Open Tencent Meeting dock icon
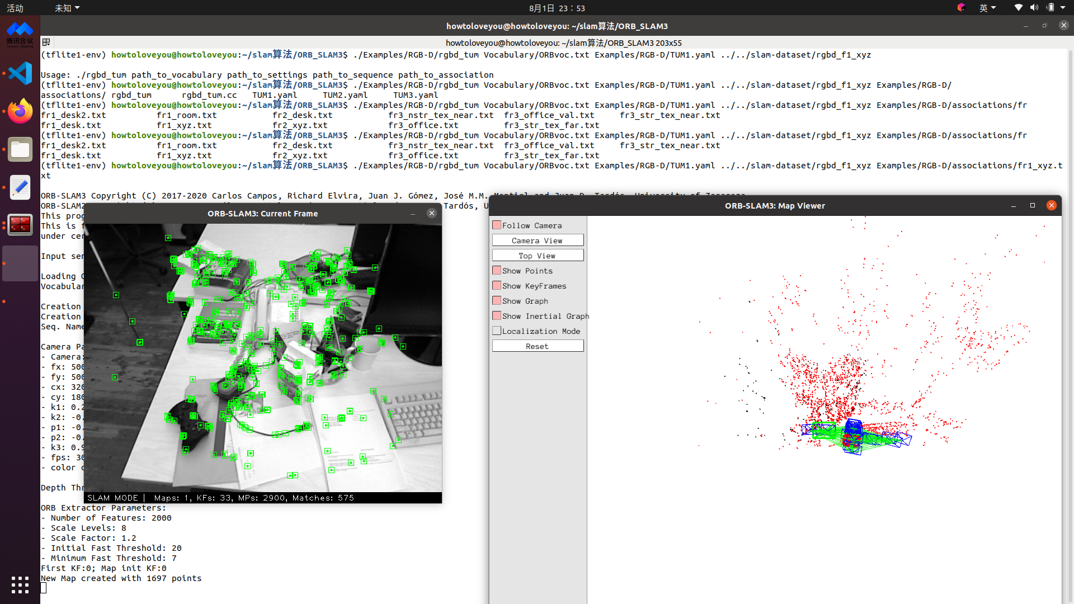Image resolution: width=1074 pixels, height=604 pixels. click(x=20, y=35)
